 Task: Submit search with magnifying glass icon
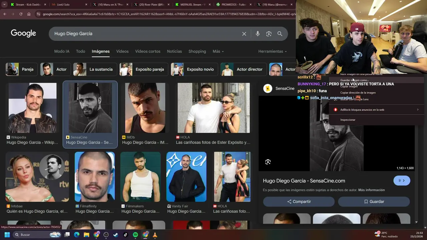click(x=280, y=34)
